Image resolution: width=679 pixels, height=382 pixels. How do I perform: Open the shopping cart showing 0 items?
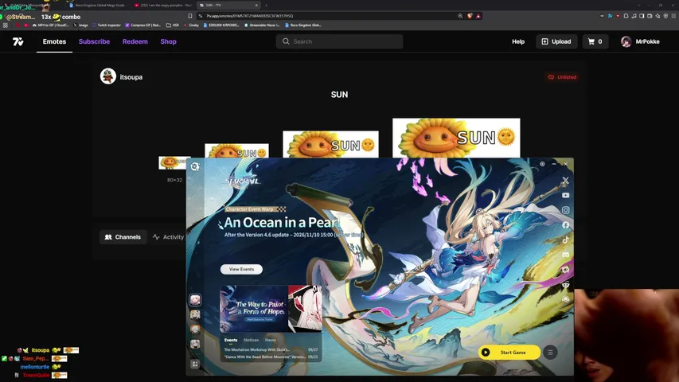click(595, 41)
